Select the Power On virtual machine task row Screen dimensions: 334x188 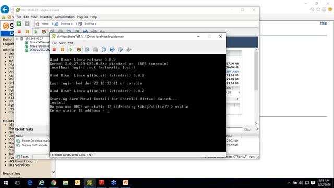[32, 140]
